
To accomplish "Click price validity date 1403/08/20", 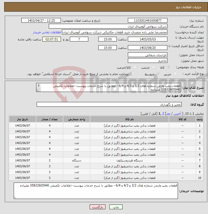I will 148,48.
